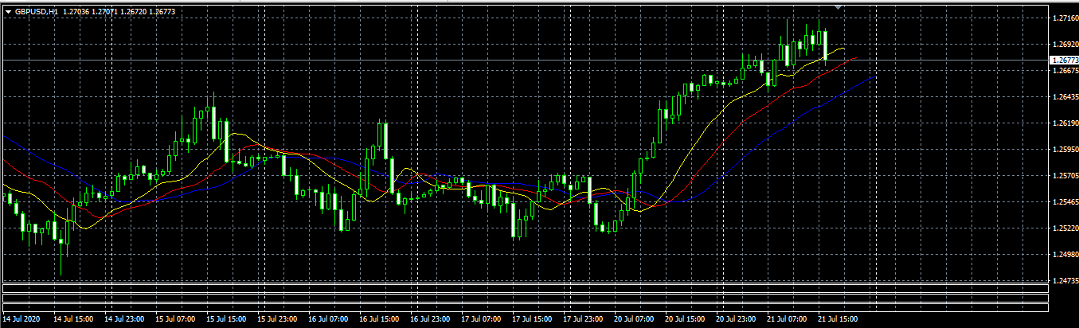Click the 1.24735 price axis label

(x=1065, y=280)
